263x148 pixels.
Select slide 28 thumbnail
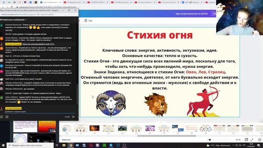[178, 128]
